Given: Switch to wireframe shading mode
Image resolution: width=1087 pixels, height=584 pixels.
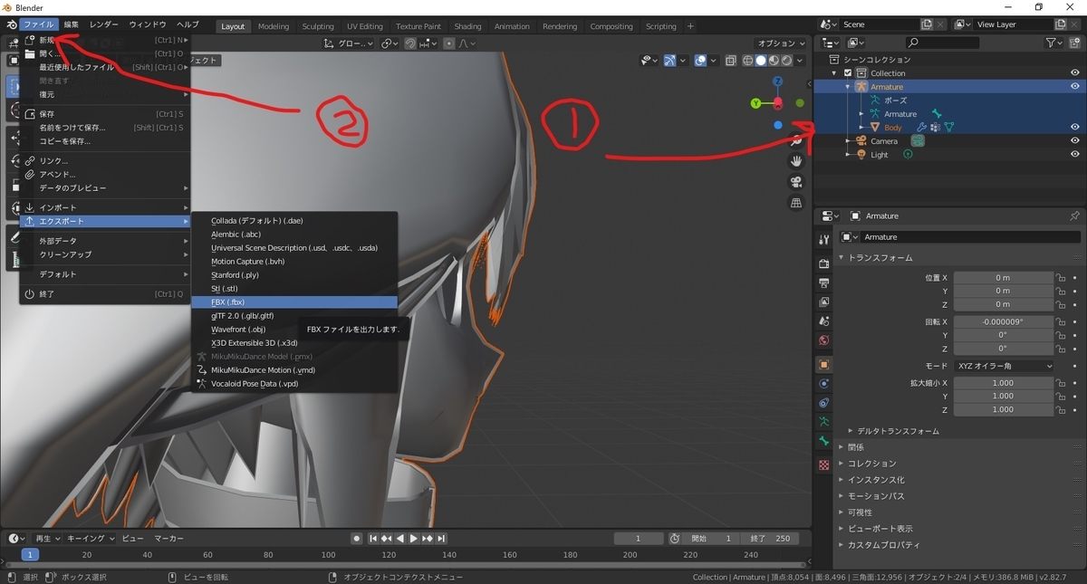Looking at the screenshot, I should (x=748, y=61).
